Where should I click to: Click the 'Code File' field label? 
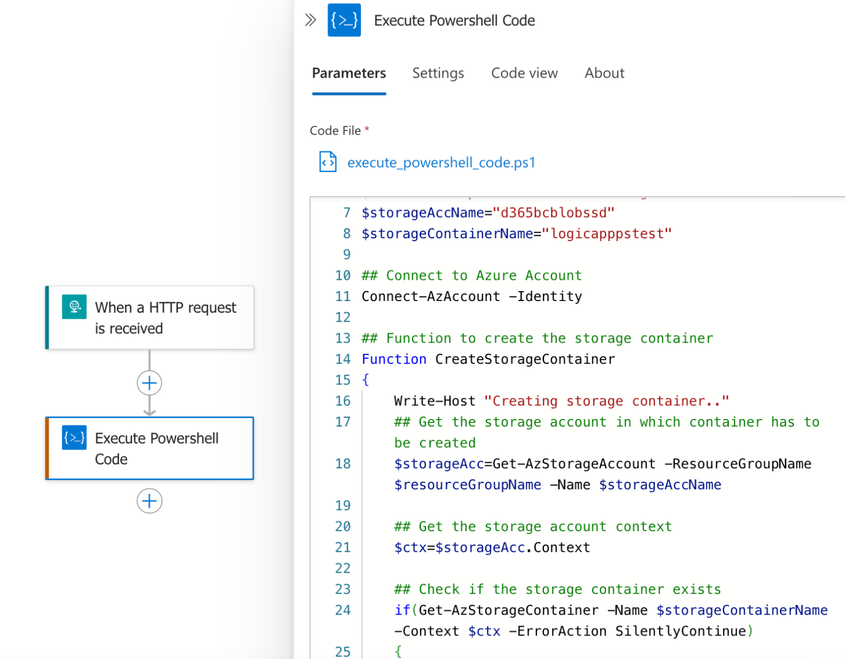pyautogui.click(x=336, y=131)
